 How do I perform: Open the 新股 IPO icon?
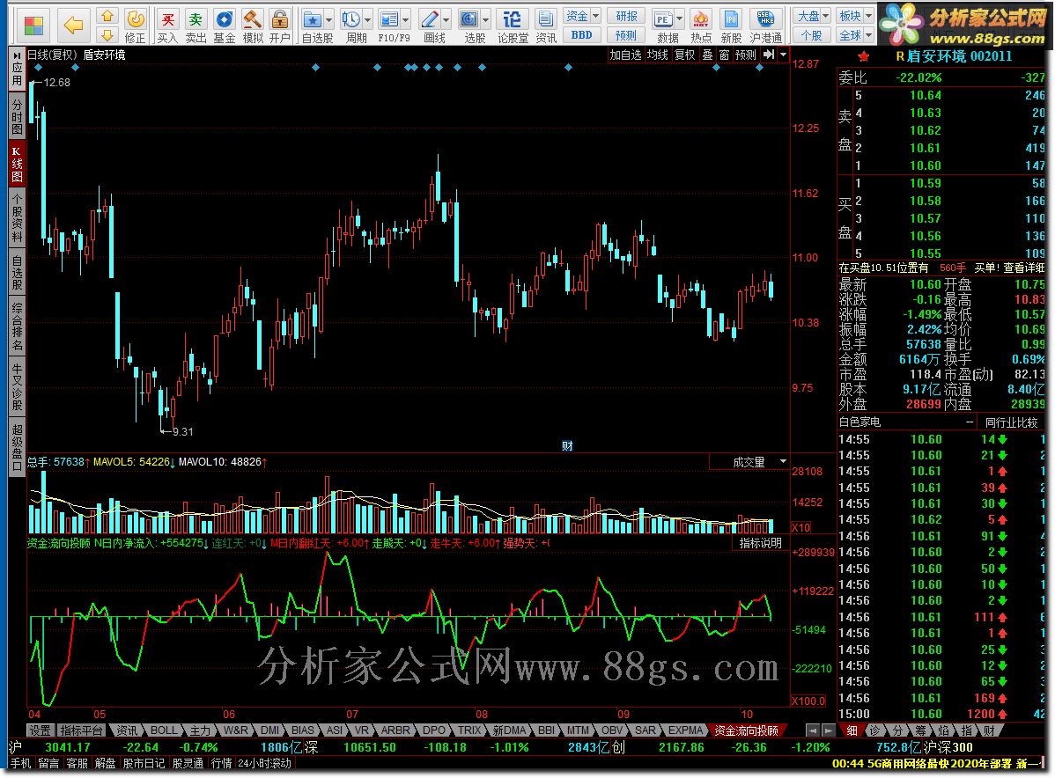(x=731, y=26)
